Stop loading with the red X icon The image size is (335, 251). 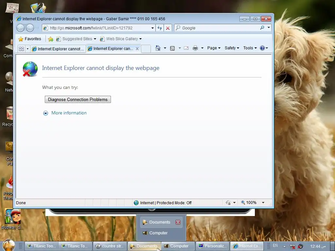point(168,28)
